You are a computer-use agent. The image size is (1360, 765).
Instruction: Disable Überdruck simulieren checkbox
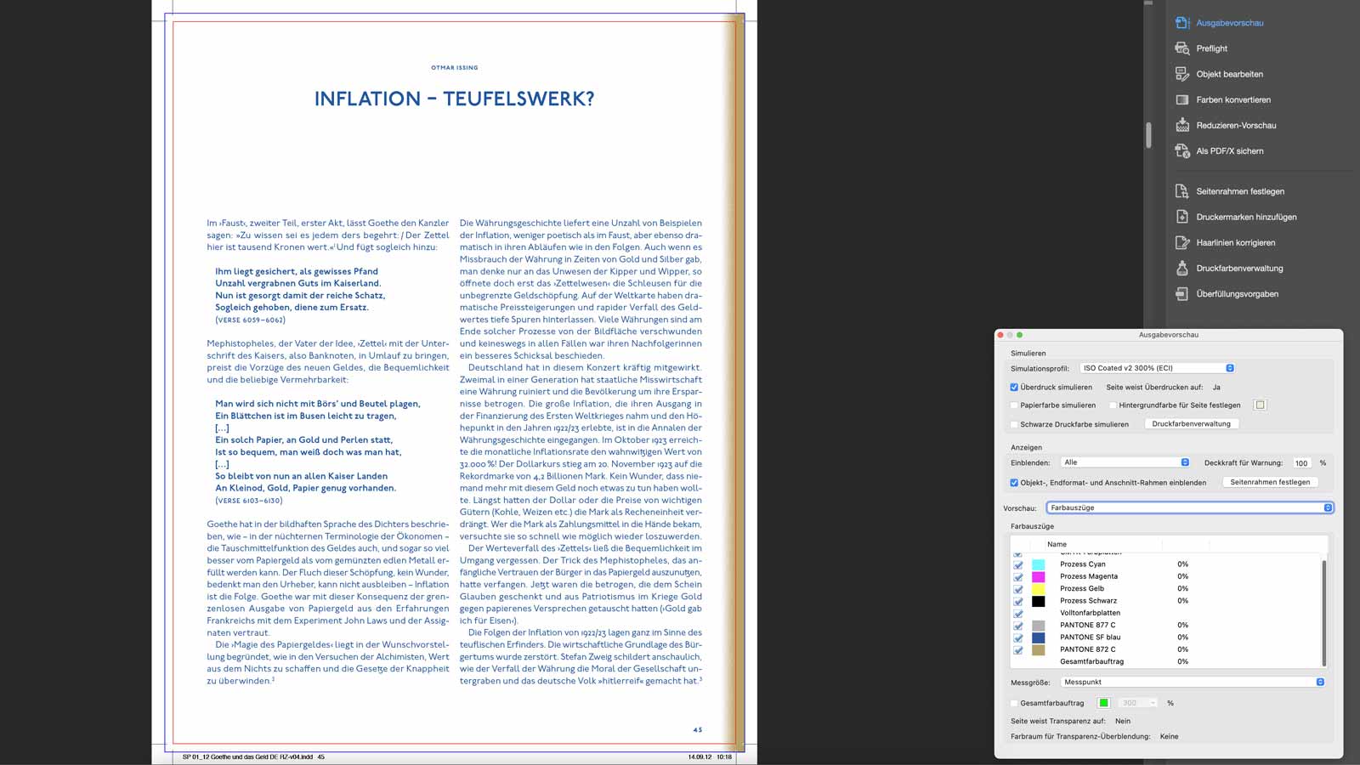tap(1014, 387)
